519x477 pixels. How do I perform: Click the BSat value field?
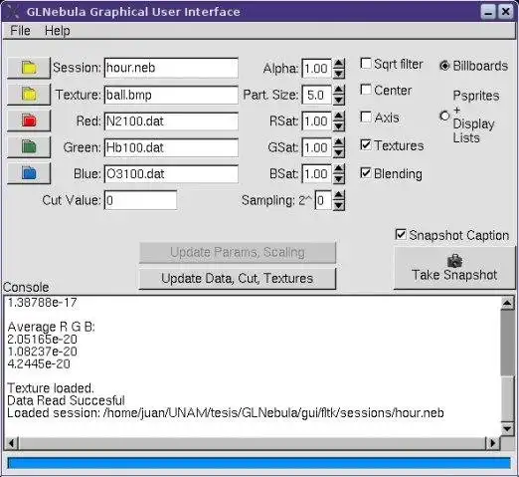(317, 173)
